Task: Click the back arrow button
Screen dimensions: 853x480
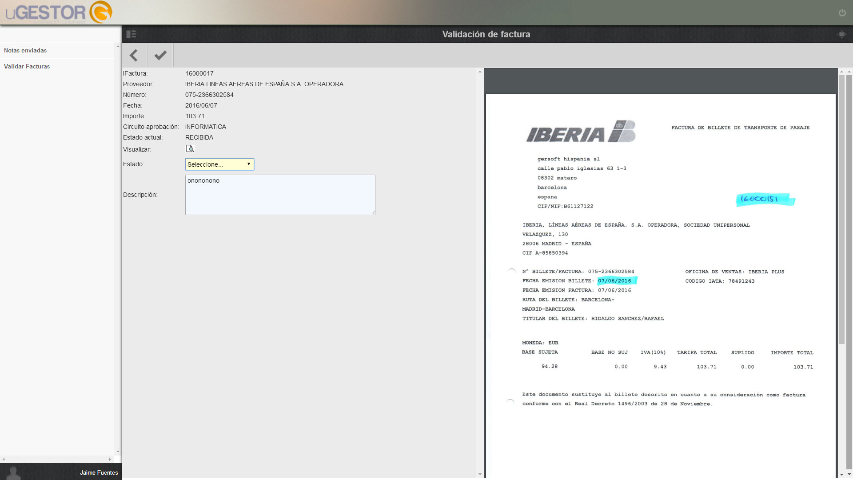Action: [x=134, y=55]
